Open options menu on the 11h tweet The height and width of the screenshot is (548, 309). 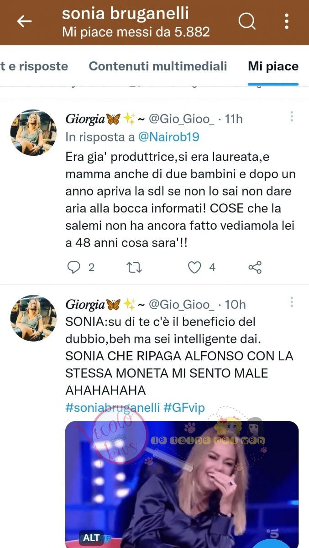point(292,117)
